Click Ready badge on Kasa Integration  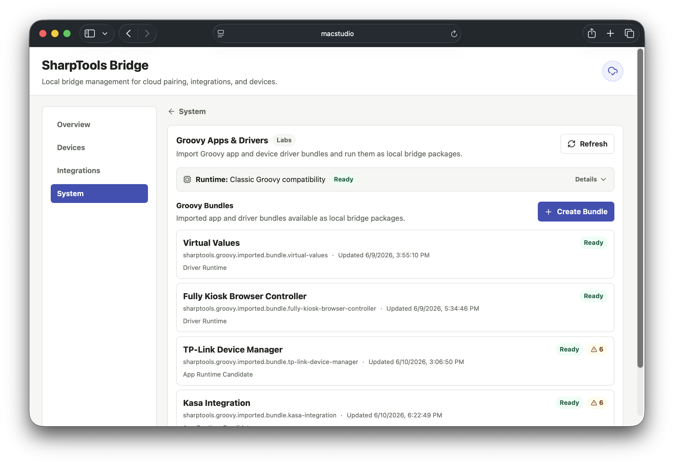click(569, 403)
